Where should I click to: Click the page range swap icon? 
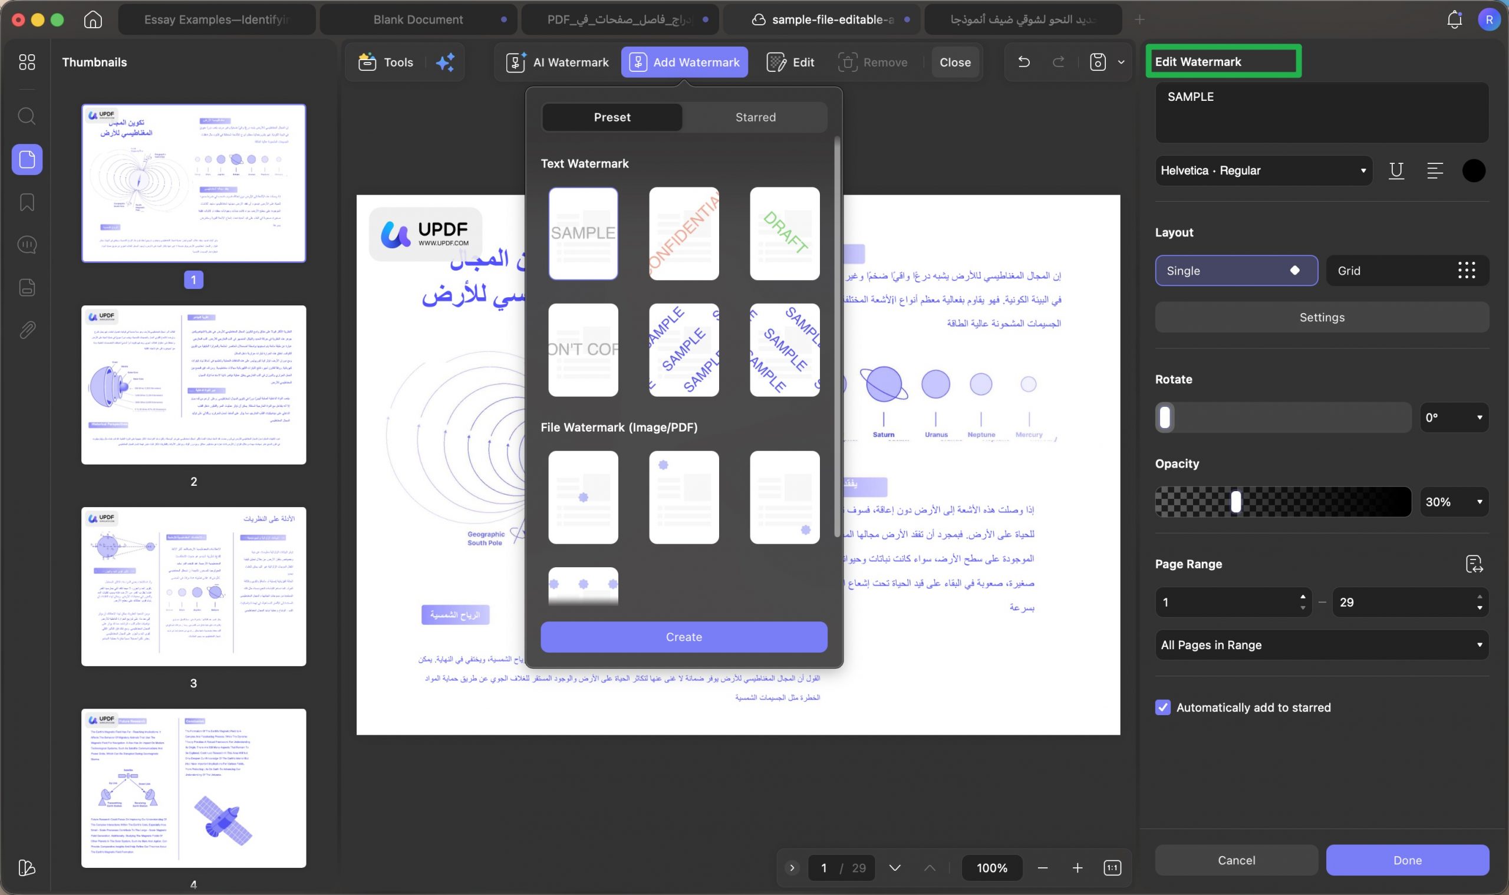point(1474,564)
